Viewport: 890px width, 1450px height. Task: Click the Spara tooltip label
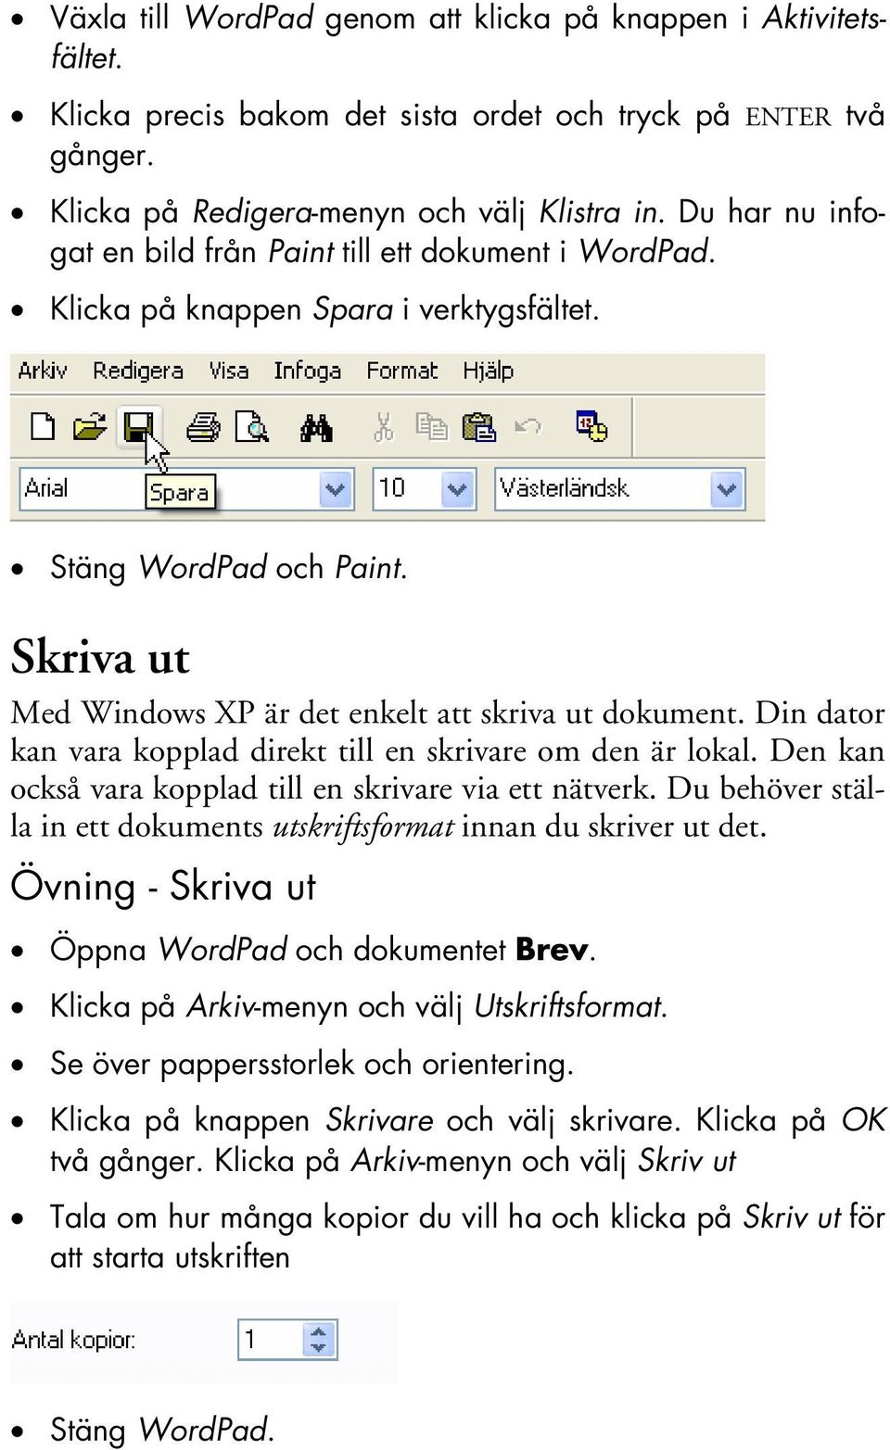[x=179, y=492]
